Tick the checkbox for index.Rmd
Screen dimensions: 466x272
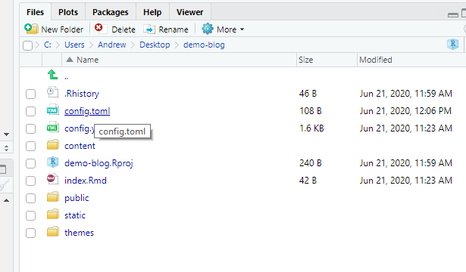click(30, 181)
